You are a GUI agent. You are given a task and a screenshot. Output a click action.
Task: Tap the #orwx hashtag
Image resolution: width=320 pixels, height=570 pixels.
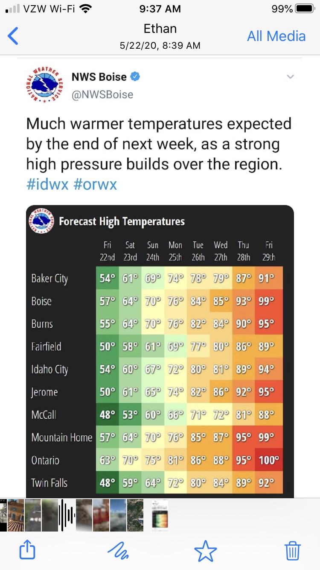pyautogui.click(x=95, y=184)
